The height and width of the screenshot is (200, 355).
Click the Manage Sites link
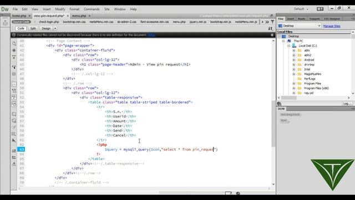tap(332, 26)
